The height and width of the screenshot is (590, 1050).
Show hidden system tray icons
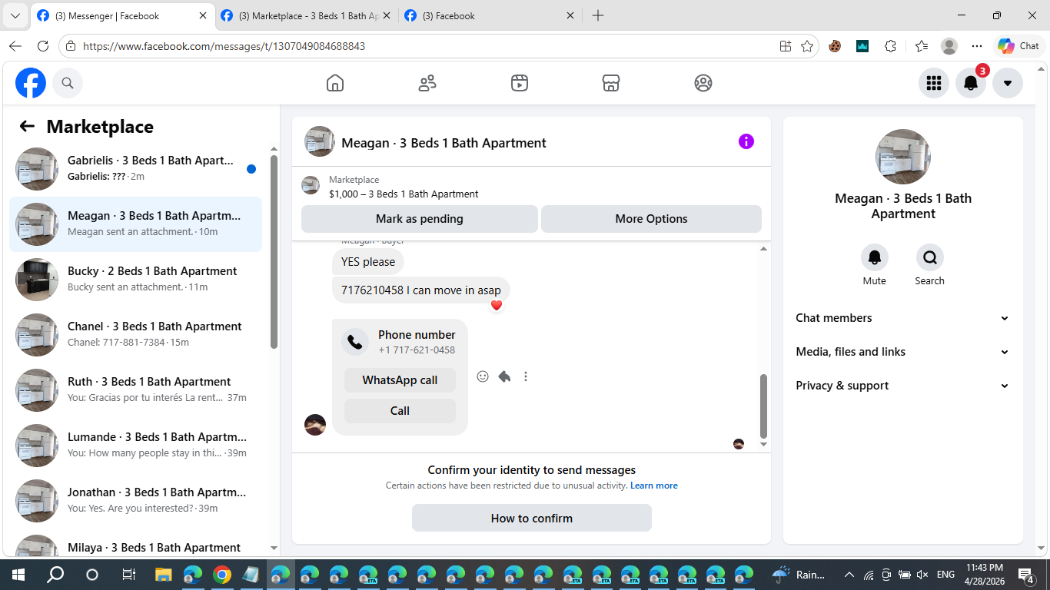click(x=849, y=575)
